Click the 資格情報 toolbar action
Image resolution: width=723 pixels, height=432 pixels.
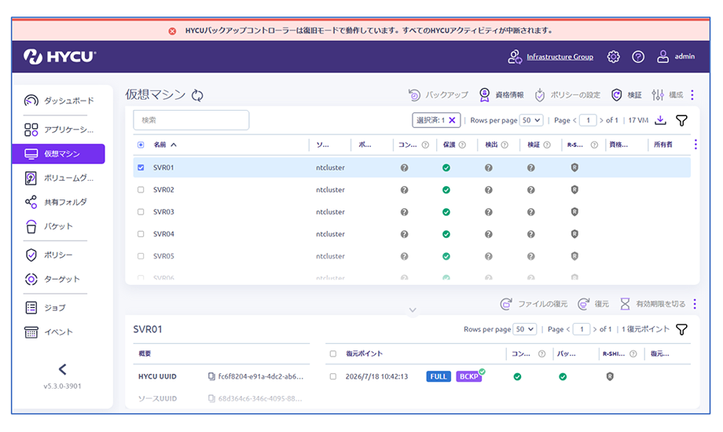501,95
